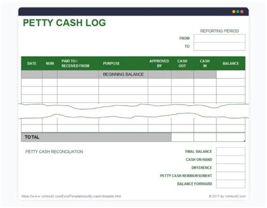267x208 pixels.
Task: Click the FINAL BALANCE label
Action: tap(198, 151)
